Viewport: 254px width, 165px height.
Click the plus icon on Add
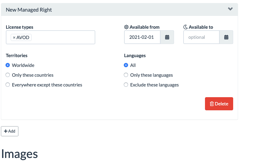(x=6, y=131)
